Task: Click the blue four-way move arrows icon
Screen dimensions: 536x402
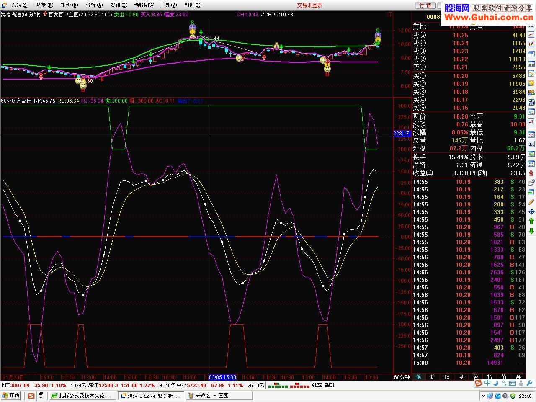Action: [x=531, y=211]
